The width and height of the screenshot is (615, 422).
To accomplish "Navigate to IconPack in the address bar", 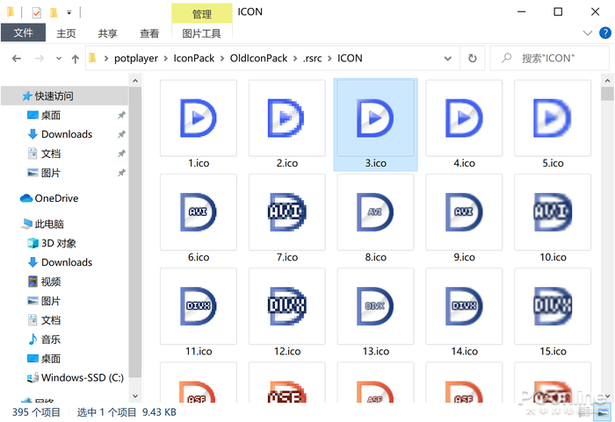I will coord(194,59).
